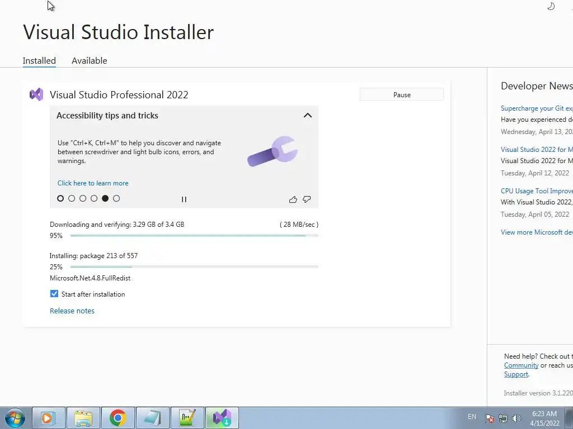Toggle dark mode with the moon icon

[551, 6]
